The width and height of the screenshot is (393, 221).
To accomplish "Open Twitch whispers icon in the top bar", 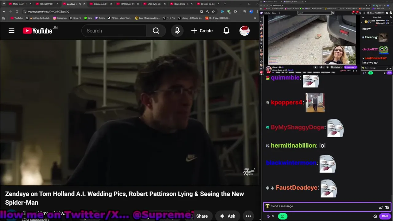I will (360, 13).
